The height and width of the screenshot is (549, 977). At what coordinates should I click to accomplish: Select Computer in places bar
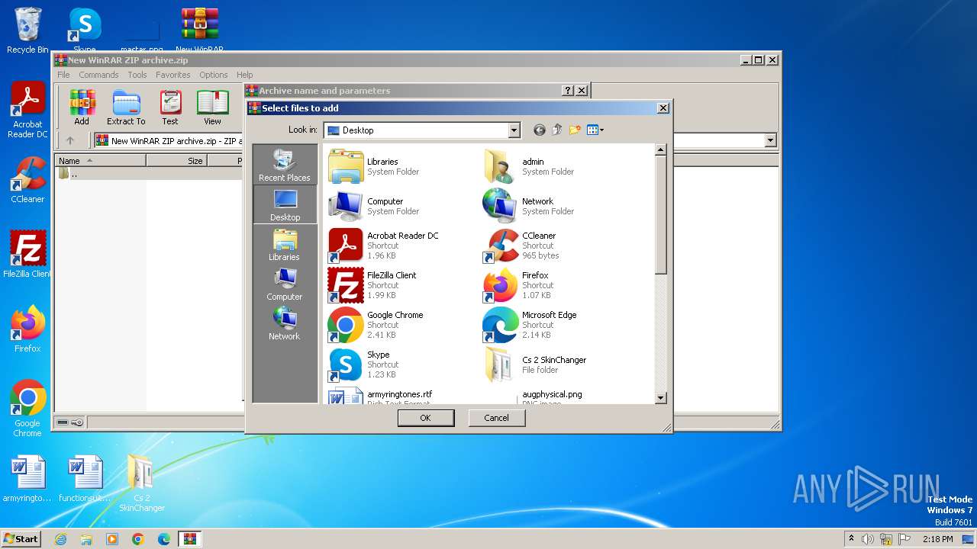pos(285,284)
